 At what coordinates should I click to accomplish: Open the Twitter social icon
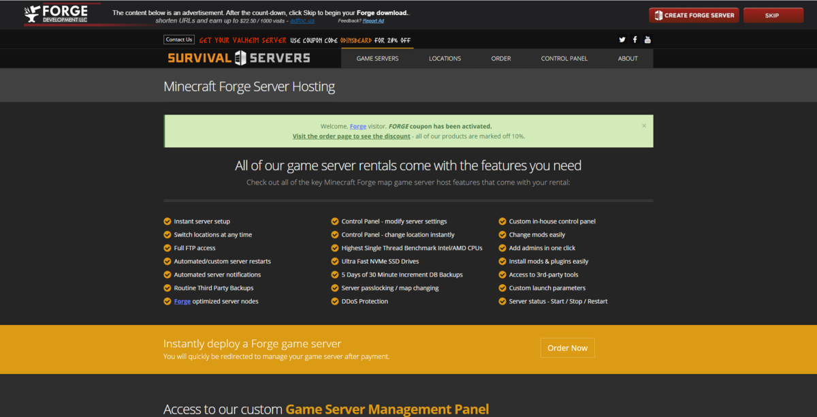622,40
